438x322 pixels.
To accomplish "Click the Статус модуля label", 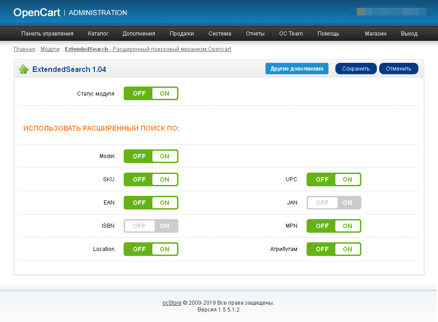I will pos(96,94).
